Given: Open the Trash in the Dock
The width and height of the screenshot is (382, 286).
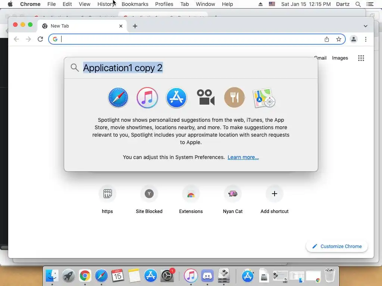Looking at the screenshot, I should tap(330, 275).
